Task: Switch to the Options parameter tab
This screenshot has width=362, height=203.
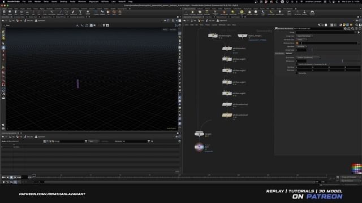Action: coord(288,54)
